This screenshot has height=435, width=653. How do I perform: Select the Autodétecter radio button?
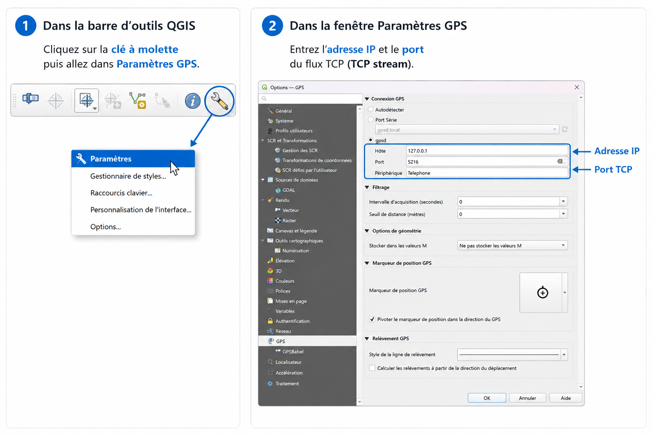(x=371, y=110)
